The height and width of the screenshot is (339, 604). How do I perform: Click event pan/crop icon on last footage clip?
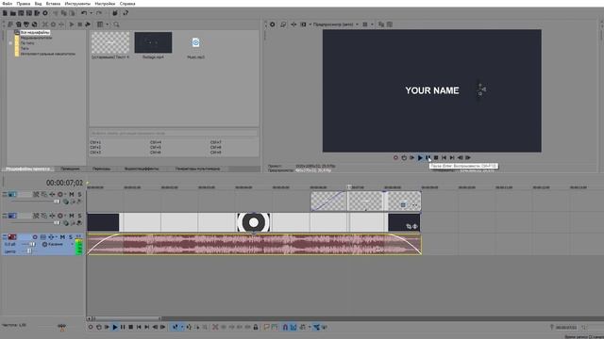point(409,227)
